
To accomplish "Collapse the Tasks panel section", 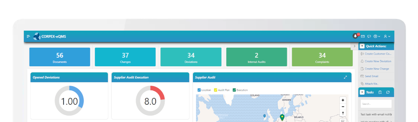I will pos(362,92).
